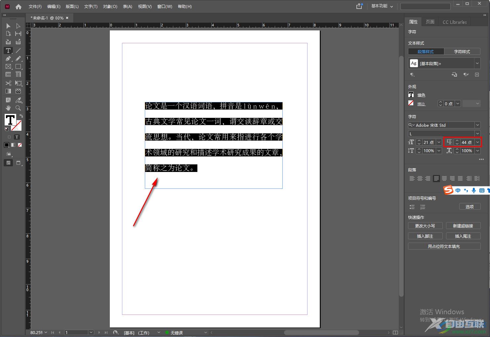This screenshot has height=337, width=490.
Task: Open the 文字(T) menu
Action: tap(91, 7)
